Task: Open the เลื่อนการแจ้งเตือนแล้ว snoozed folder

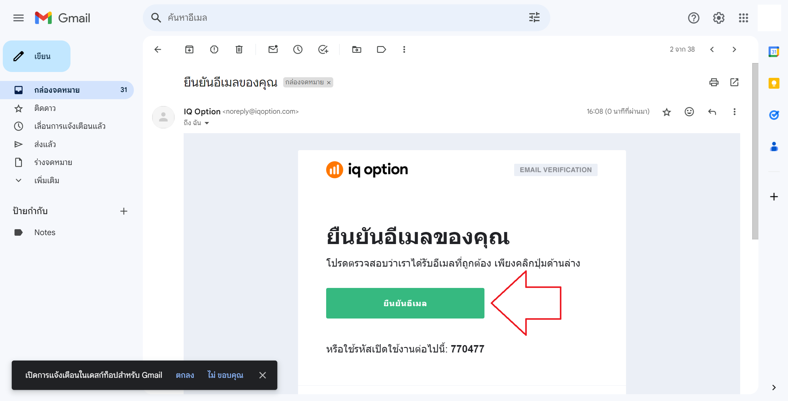Action: point(67,126)
